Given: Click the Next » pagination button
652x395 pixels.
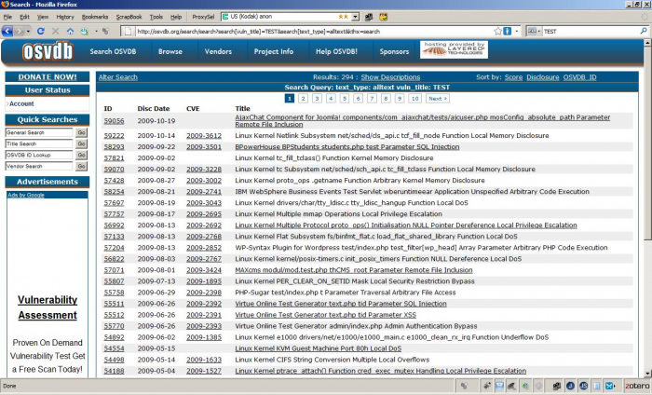Looking at the screenshot, I should click(x=438, y=99).
